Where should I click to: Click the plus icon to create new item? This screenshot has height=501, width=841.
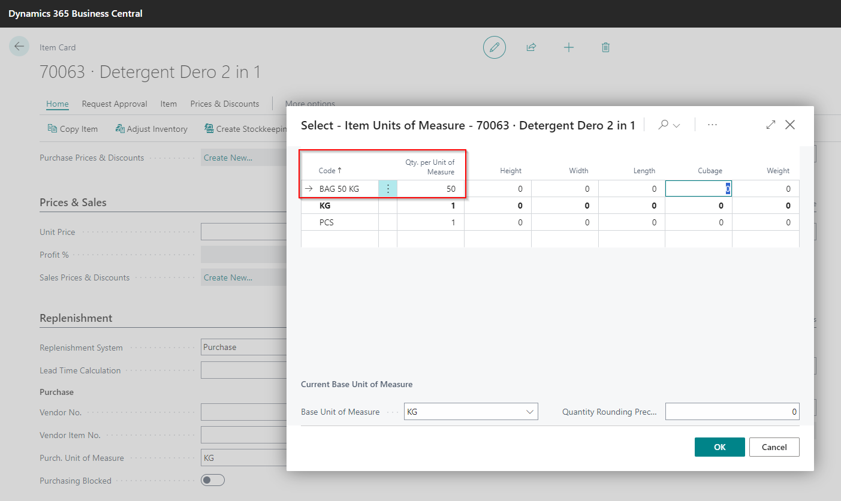569,47
